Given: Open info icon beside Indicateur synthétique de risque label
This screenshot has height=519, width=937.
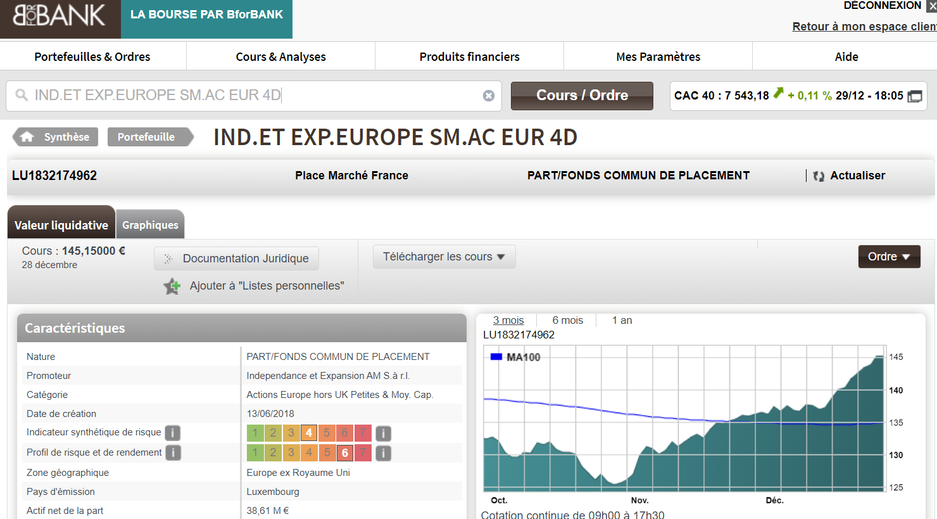Looking at the screenshot, I should click(173, 433).
